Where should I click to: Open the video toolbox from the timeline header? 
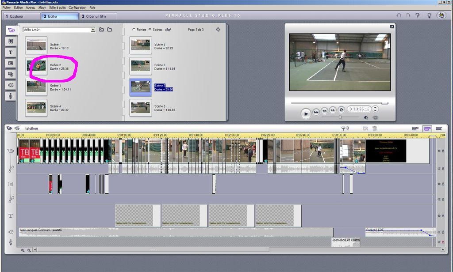(9, 128)
